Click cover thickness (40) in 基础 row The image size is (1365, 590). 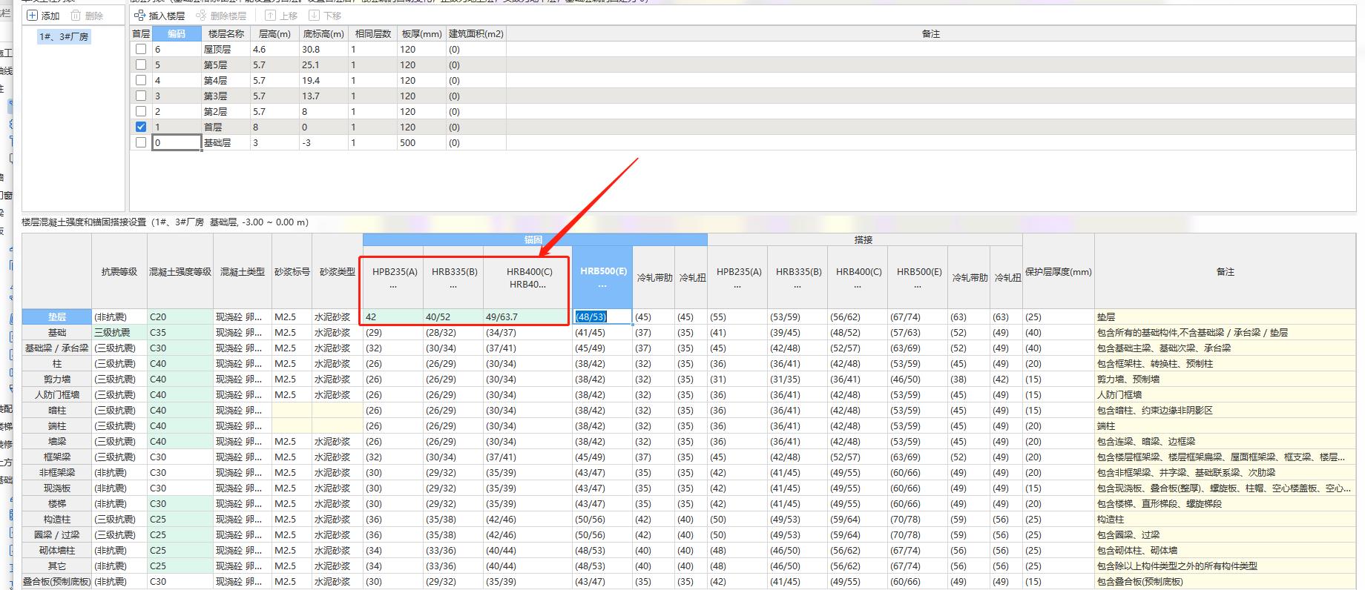(x=1059, y=332)
